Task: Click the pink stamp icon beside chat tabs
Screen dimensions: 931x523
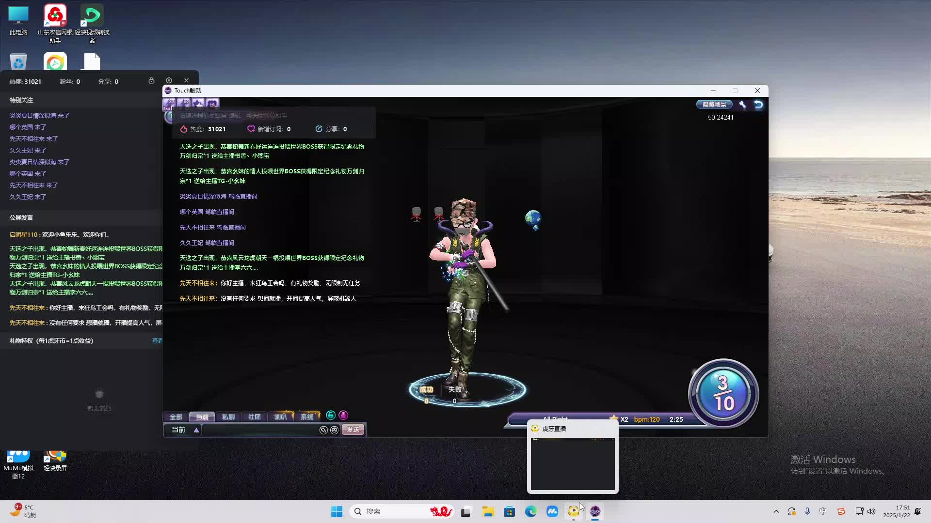Action: click(343, 415)
